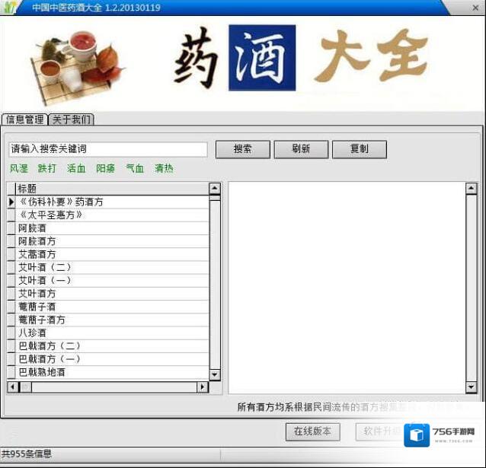Click the detail pane scroll-up arrow
The image size is (486, 468).
click(x=471, y=188)
